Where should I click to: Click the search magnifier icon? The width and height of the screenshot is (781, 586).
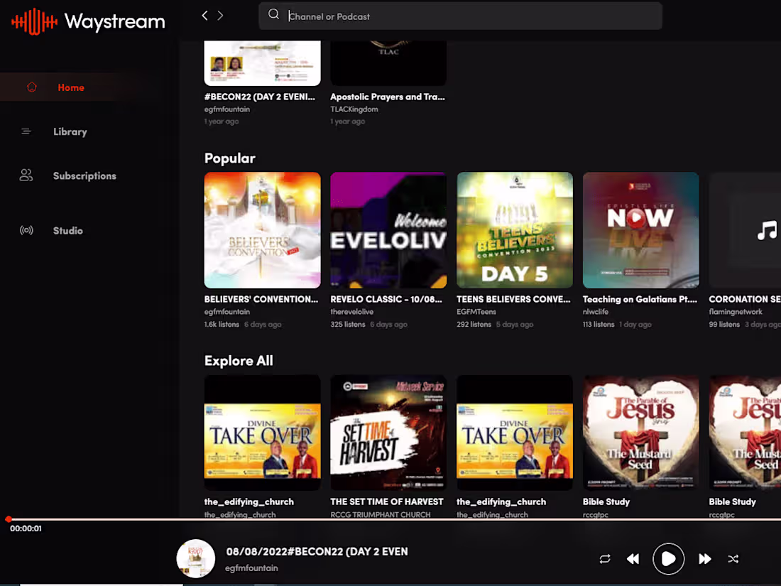pyautogui.click(x=274, y=15)
